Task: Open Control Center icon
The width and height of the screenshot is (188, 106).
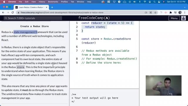Action: click(159, 2)
